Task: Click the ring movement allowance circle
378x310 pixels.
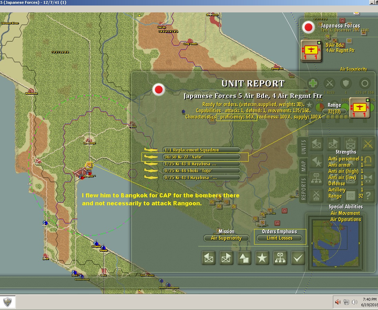Action: 365,84
